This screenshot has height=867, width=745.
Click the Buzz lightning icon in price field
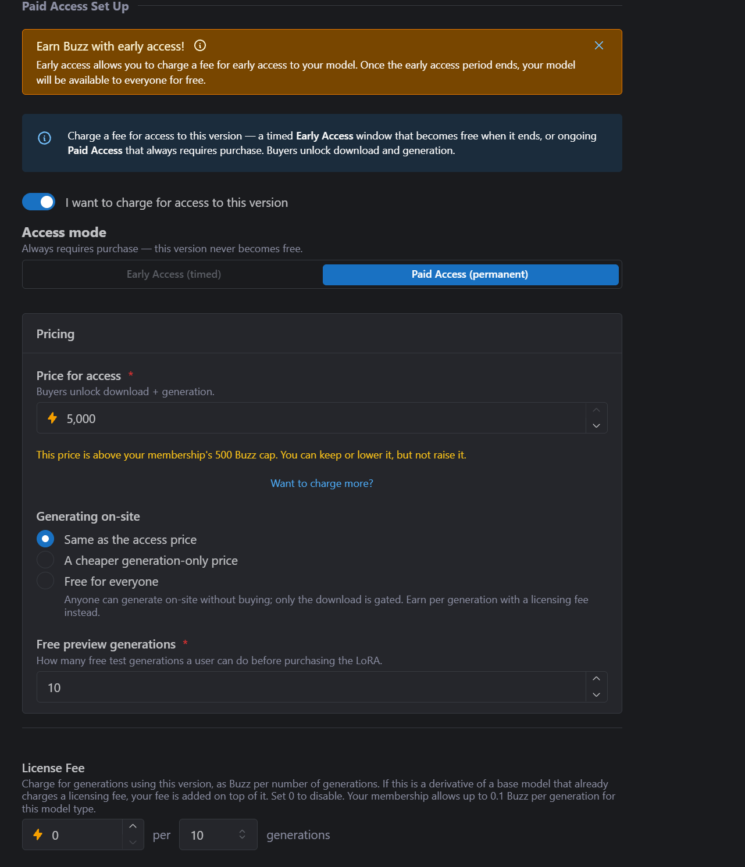(x=52, y=418)
